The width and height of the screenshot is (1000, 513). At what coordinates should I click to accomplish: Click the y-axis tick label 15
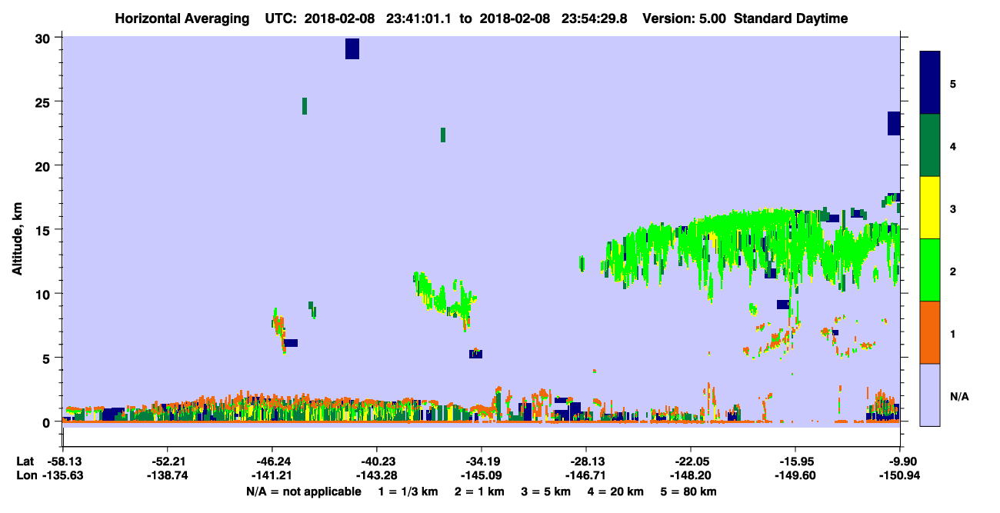click(x=45, y=230)
